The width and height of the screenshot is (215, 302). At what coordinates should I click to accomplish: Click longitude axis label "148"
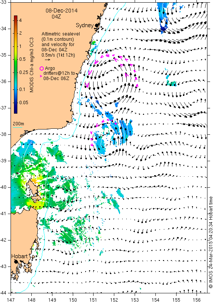coord(31,299)
